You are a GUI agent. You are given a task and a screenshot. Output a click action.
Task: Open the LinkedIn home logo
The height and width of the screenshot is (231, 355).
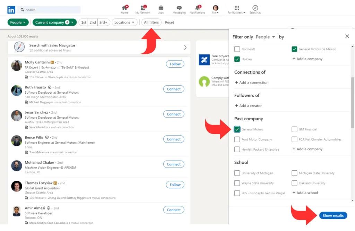tap(11, 10)
